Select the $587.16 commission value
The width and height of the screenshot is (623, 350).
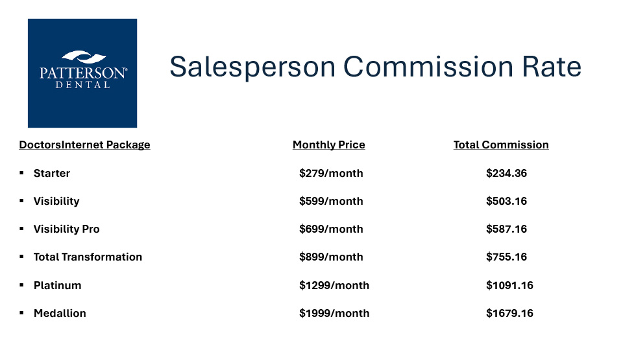pyautogui.click(x=506, y=229)
